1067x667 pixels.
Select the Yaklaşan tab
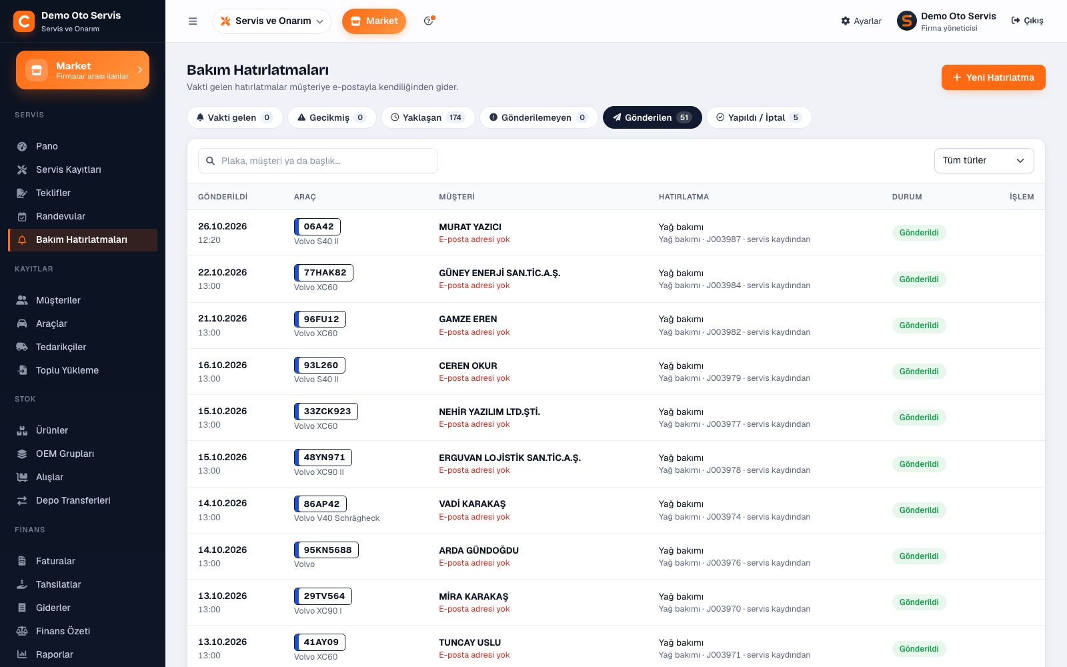pos(427,117)
